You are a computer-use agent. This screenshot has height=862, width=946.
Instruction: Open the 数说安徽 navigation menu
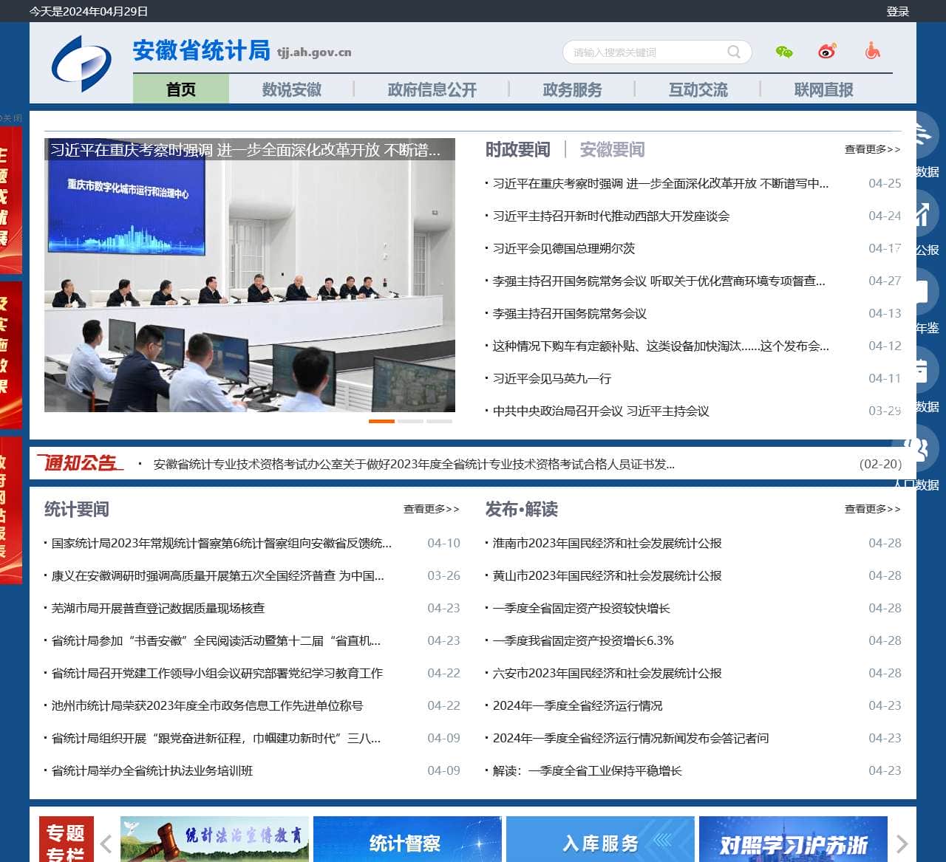(292, 90)
